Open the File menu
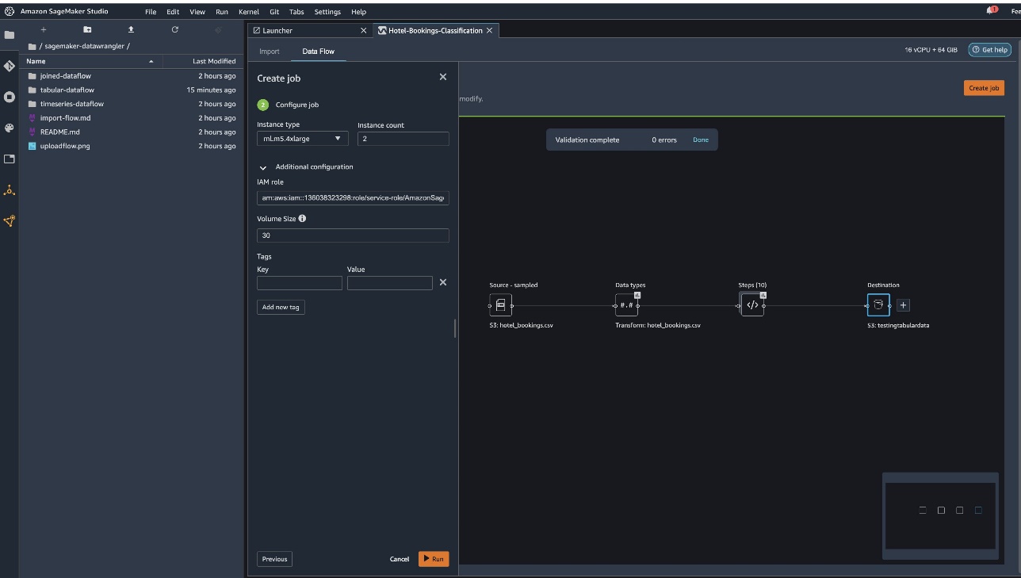This screenshot has height=578, width=1021. coord(151,12)
